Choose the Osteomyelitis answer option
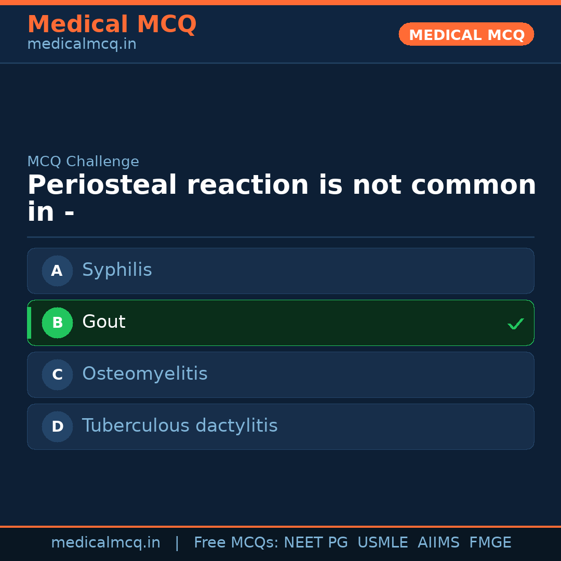The width and height of the screenshot is (561, 561). tap(280, 375)
